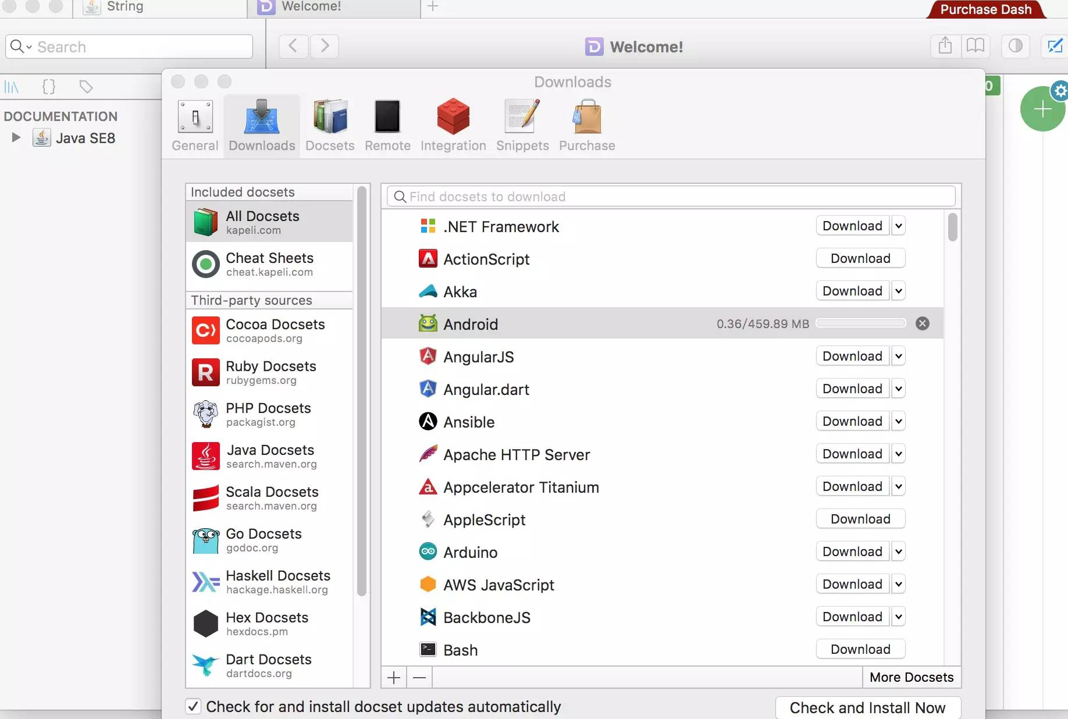Go back with the left arrow button

tap(293, 45)
